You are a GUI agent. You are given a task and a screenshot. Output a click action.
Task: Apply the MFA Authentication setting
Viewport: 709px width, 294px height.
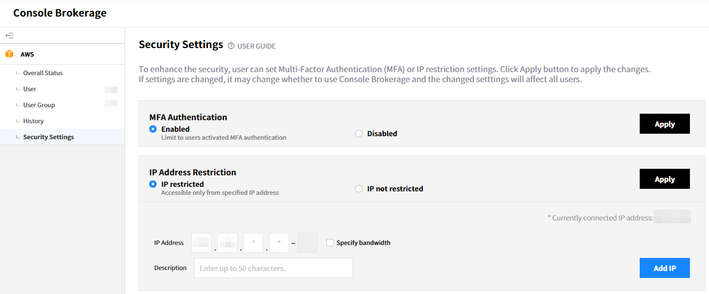[x=664, y=124]
